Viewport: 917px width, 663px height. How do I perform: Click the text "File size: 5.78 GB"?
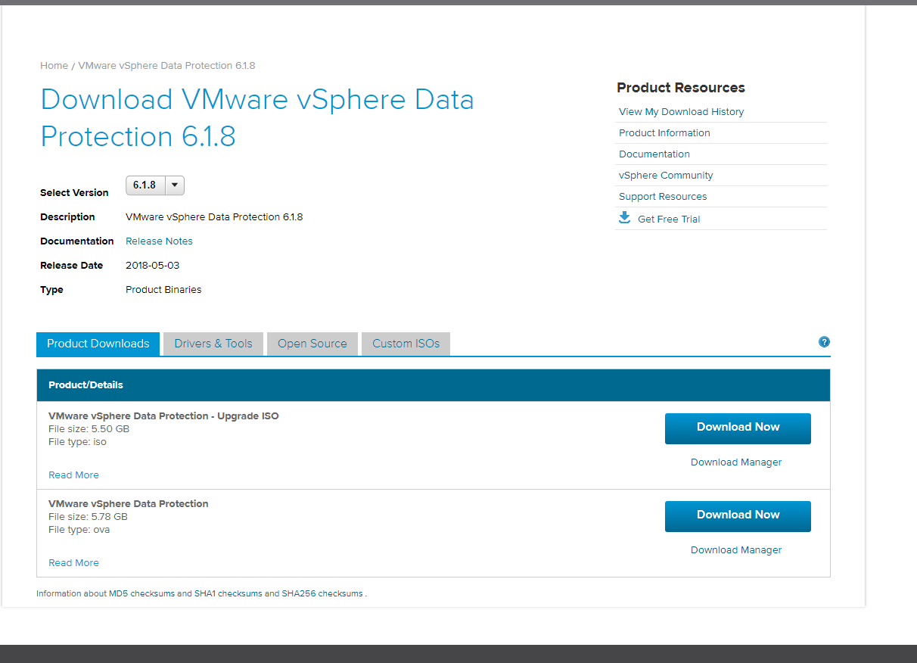click(x=88, y=517)
